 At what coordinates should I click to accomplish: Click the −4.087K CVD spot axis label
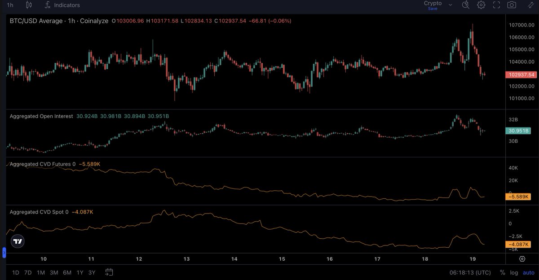[518, 245]
